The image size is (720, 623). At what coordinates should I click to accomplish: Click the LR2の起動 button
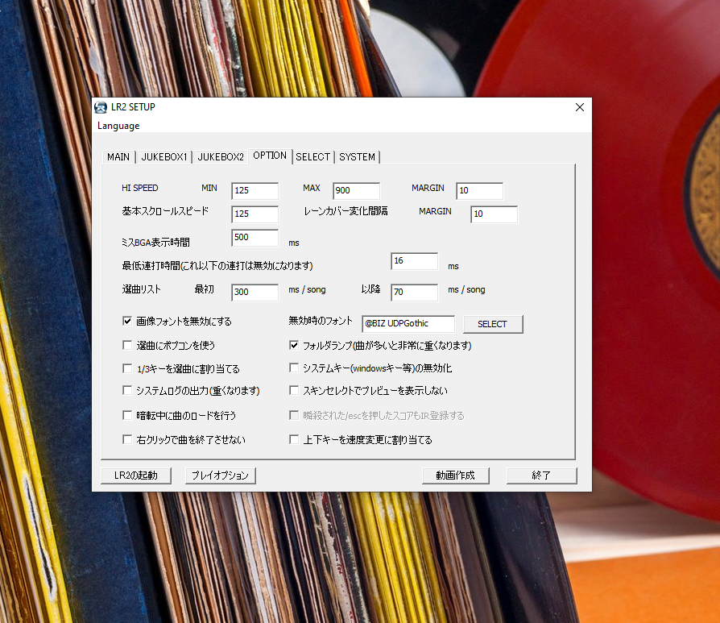click(x=136, y=476)
